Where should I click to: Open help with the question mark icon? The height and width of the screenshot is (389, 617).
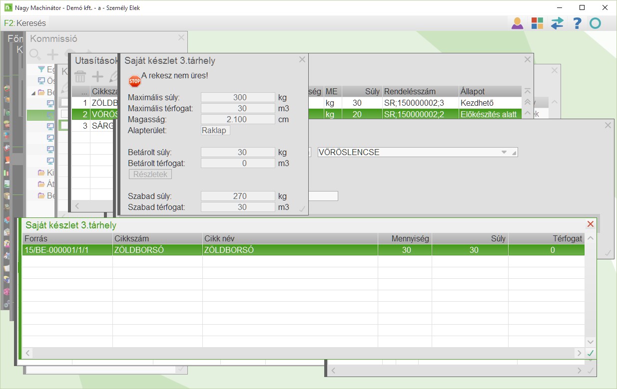[x=577, y=23]
